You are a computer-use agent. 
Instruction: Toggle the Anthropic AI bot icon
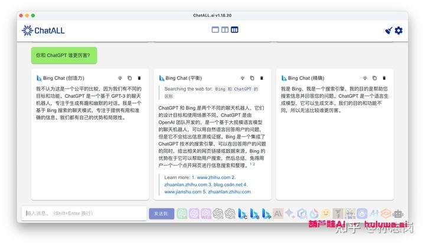[x=278, y=214]
